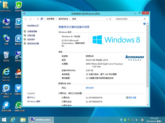Expand the 控制面板 breadcrumb chevron

coord(56,19)
